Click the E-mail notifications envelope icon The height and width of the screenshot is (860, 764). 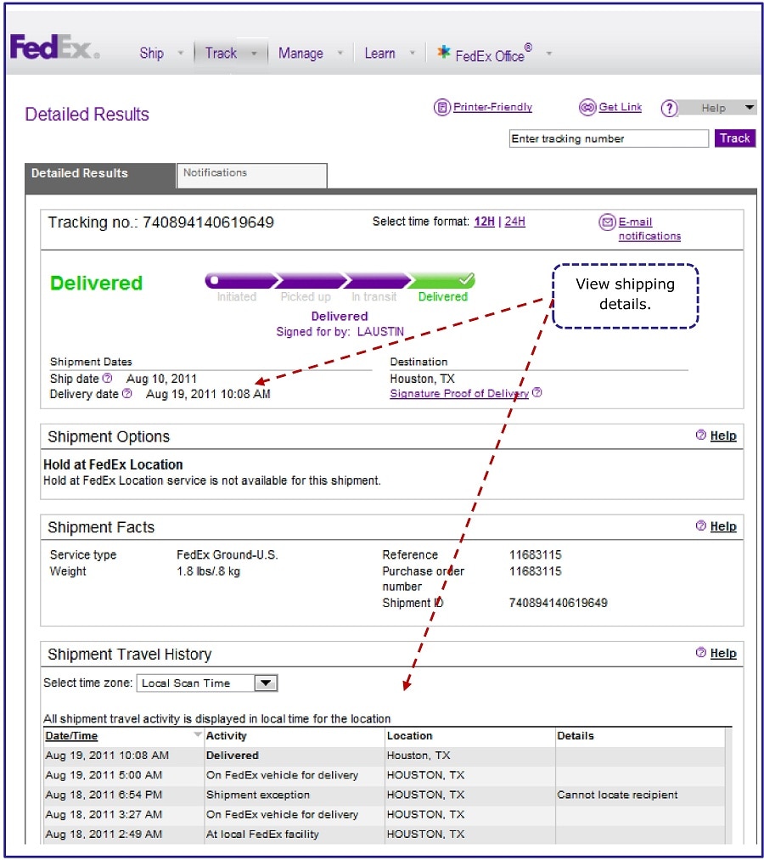(x=607, y=222)
